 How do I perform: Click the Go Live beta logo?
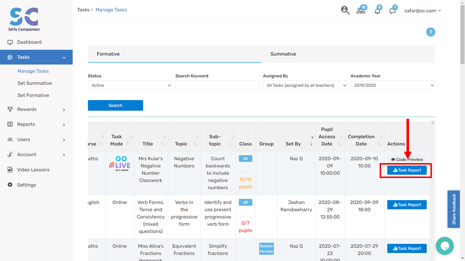point(120,163)
